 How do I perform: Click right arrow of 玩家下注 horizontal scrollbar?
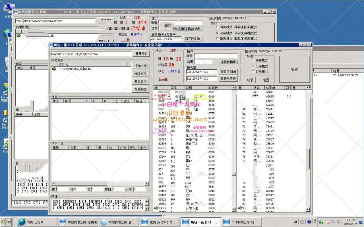pos(147,184)
